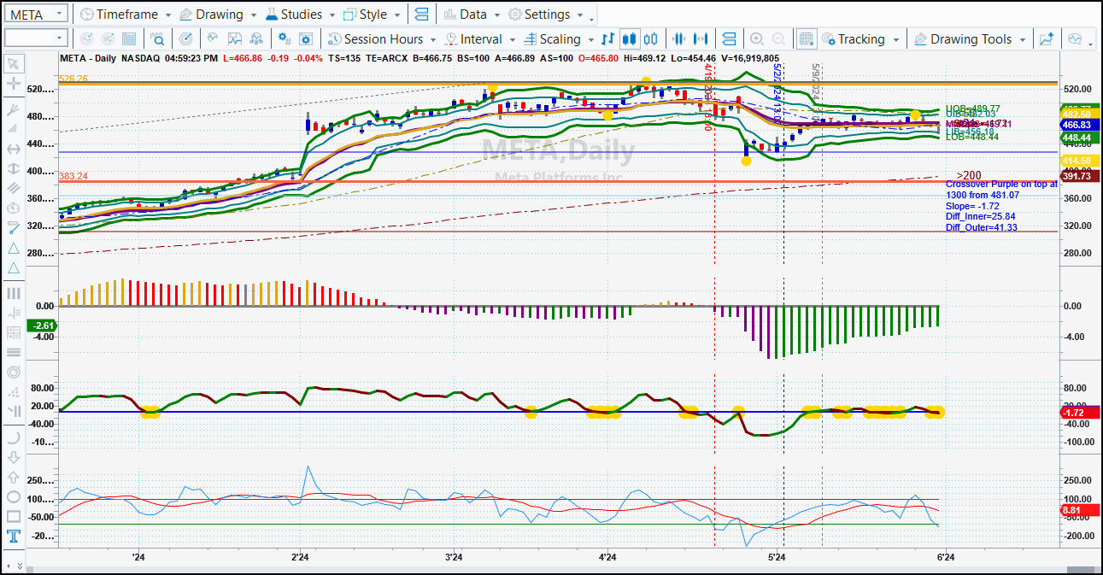The height and width of the screenshot is (575, 1103).
Task: Pick the horizontal double-arrow drawing tool
Action: pos(14,149)
